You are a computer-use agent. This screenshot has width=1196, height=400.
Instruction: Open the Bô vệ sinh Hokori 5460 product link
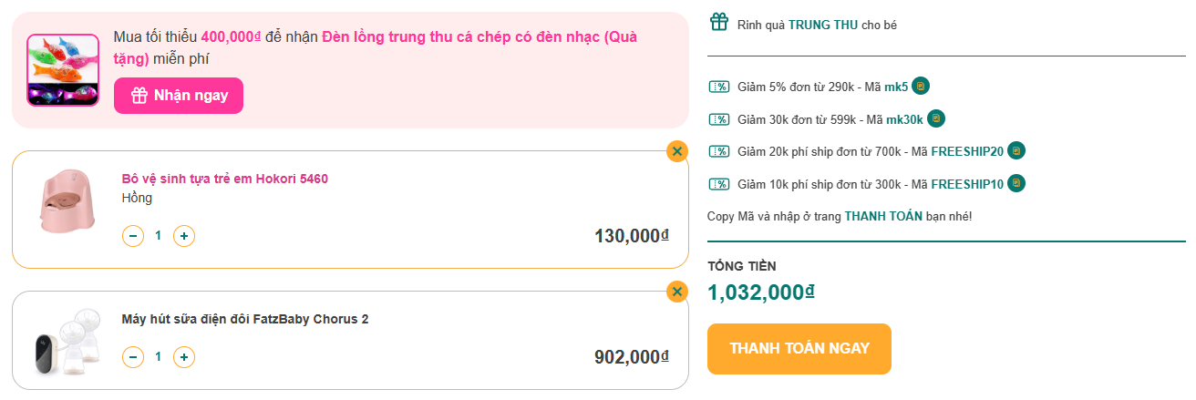click(224, 179)
